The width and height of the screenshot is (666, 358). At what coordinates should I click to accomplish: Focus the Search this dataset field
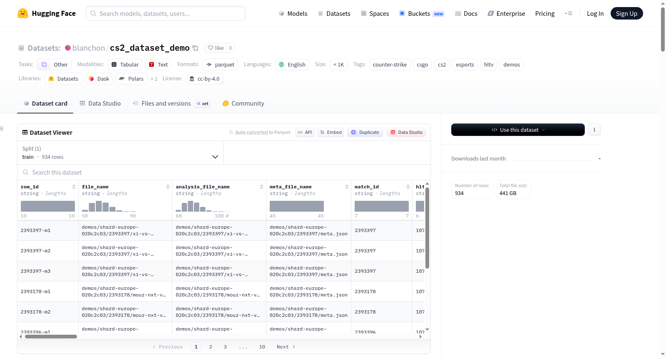point(224,172)
